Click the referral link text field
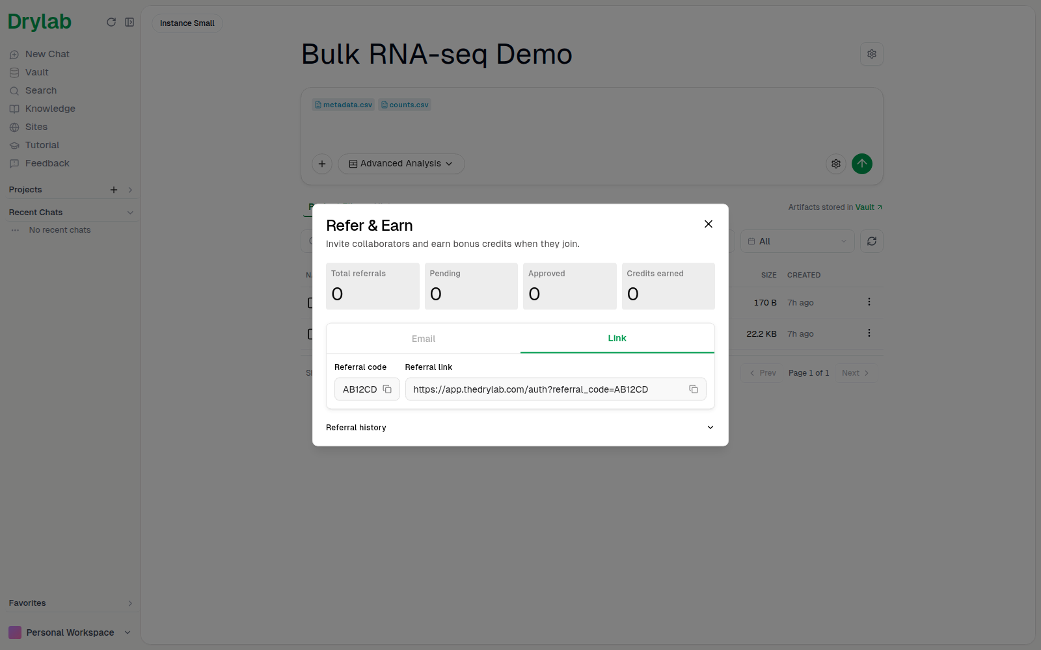1041x650 pixels. click(556, 389)
